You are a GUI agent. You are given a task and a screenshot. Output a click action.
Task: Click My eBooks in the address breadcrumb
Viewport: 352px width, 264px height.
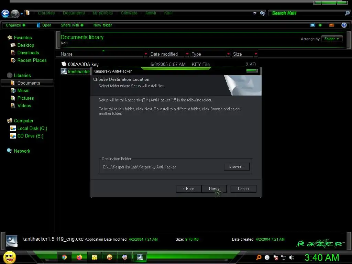coord(103,13)
